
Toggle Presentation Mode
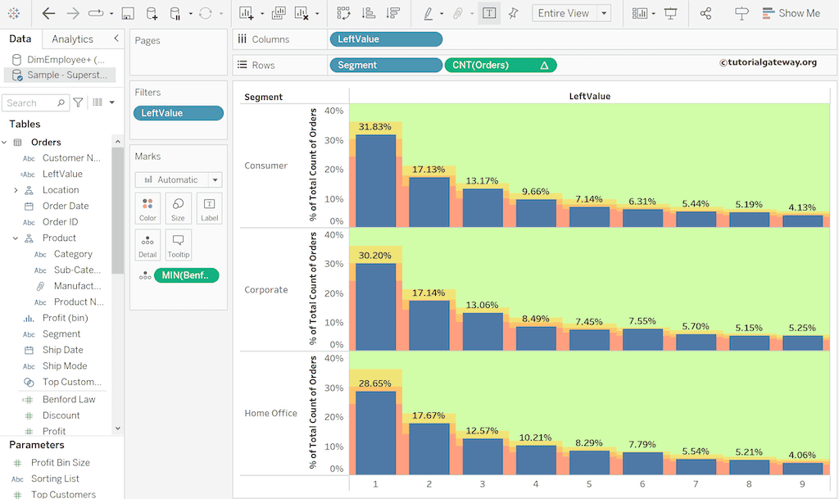coord(669,12)
